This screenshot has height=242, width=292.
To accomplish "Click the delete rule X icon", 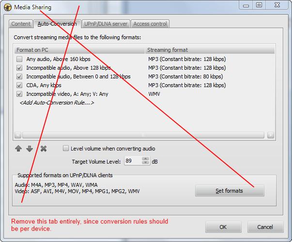I will (x=43, y=149).
